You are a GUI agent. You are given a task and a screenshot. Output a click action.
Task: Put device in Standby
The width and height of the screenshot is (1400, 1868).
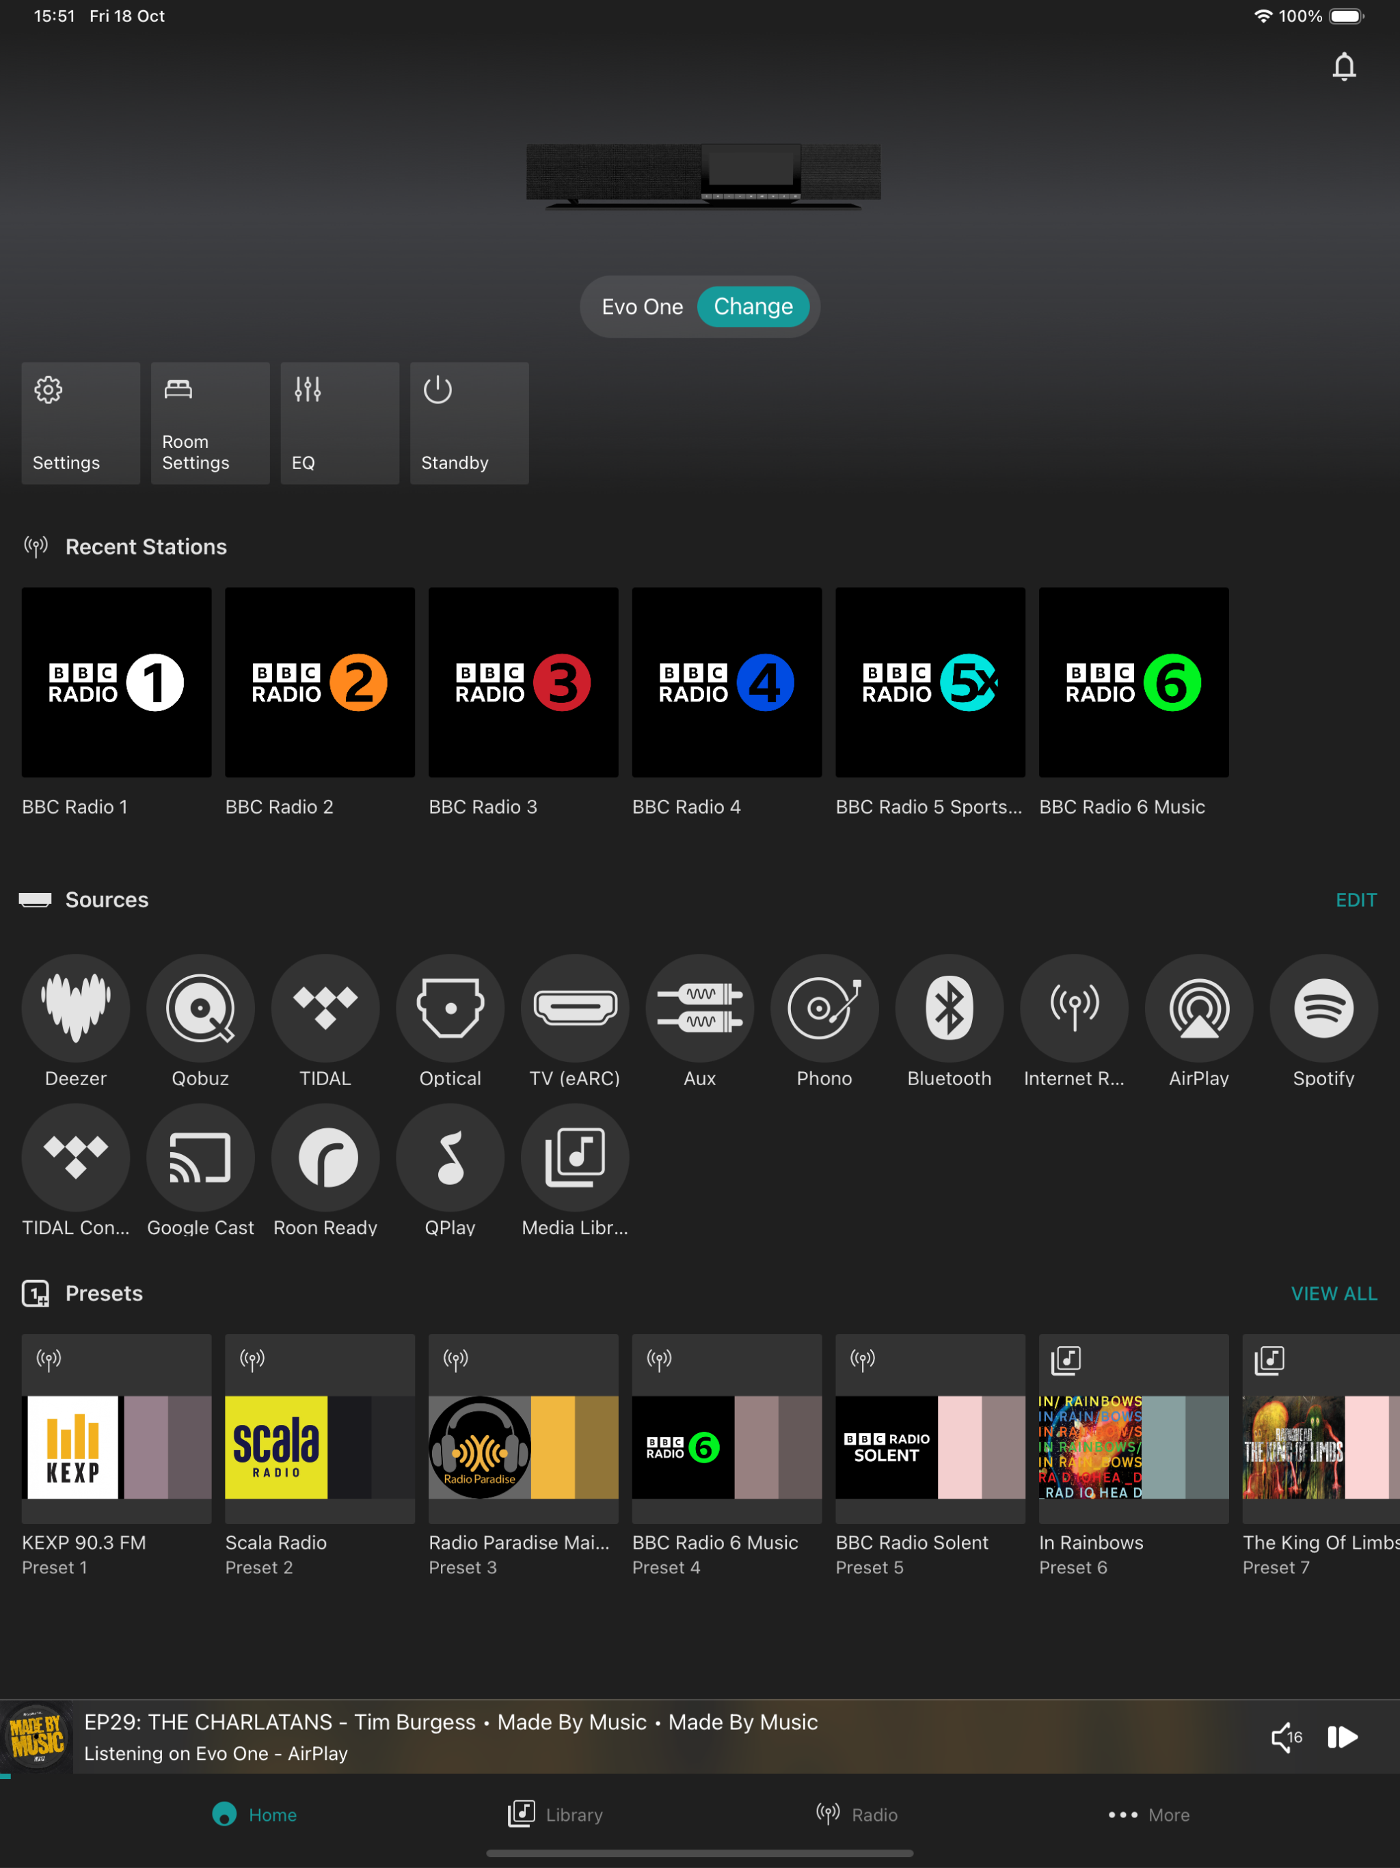coord(470,423)
